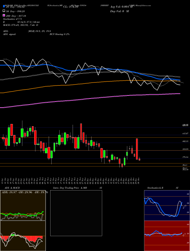
Task: Click the 'ADX & MACD' panel title
Action: [12, 188]
